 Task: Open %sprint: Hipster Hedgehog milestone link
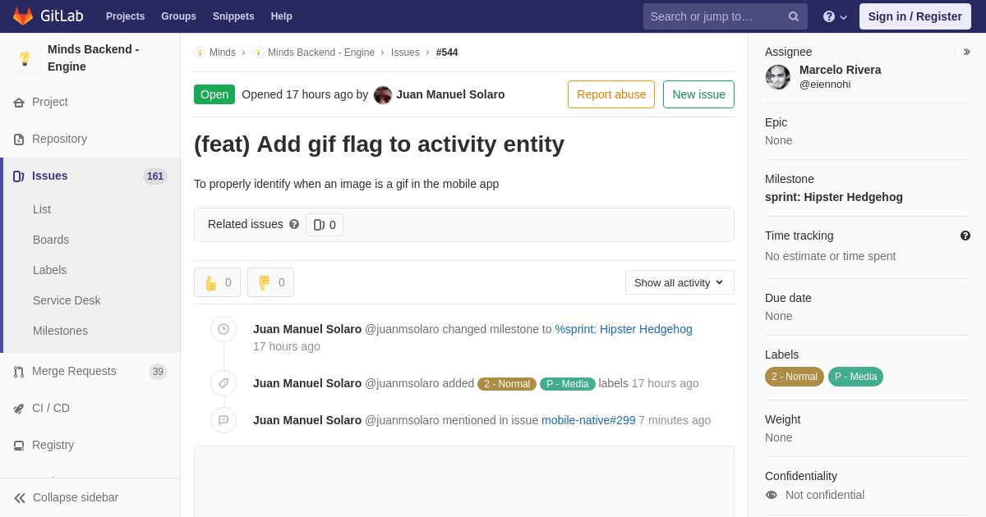tap(624, 329)
